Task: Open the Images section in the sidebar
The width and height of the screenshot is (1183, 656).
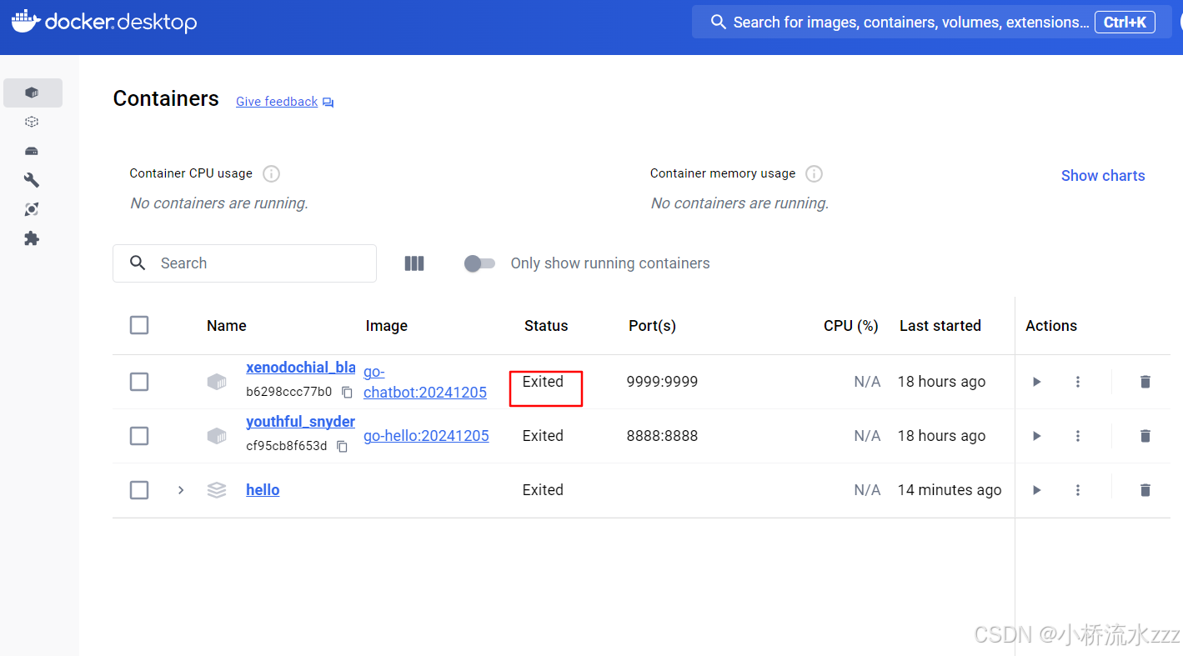Action: pyautogui.click(x=32, y=122)
